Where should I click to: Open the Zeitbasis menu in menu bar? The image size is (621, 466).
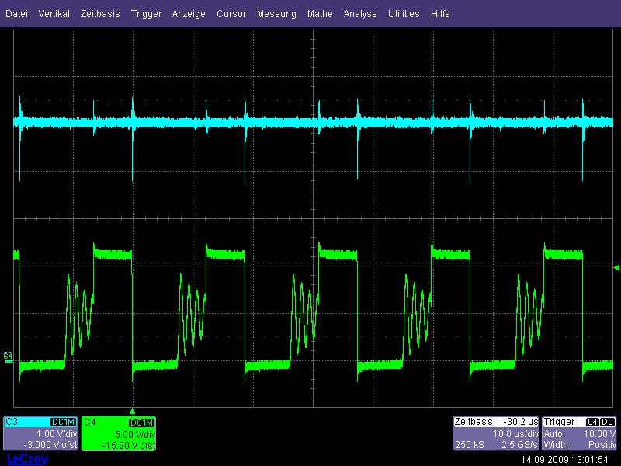pyautogui.click(x=100, y=14)
